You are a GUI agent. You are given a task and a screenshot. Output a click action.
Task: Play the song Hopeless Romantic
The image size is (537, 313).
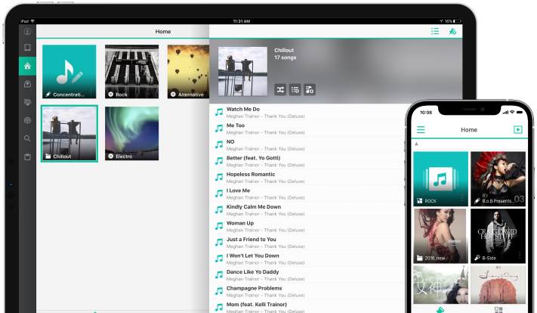tap(307, 177)
